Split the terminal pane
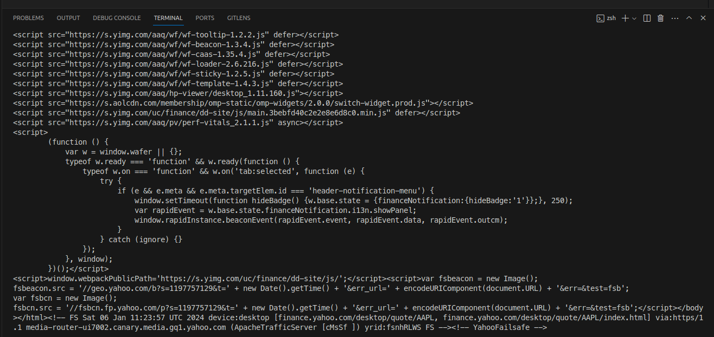714x337 pixels. [647, 18]
